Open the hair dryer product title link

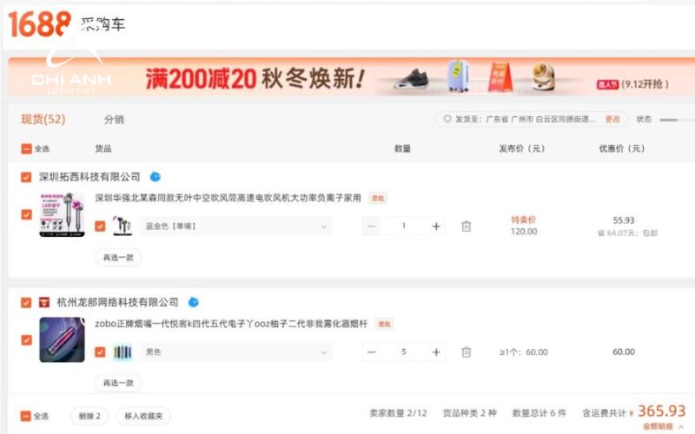(228, 198)
